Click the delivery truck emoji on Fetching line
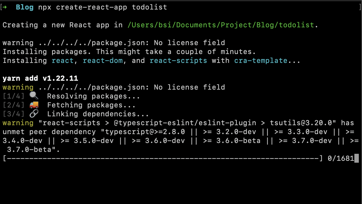Viewport: 362px width, 204px height. [x=34, y=105]
